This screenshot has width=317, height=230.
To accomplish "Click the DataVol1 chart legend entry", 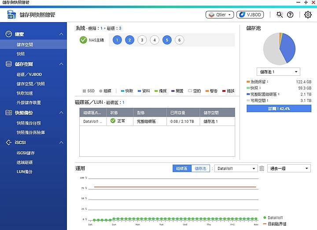I will pyautogui.click(x=273, y=218).
